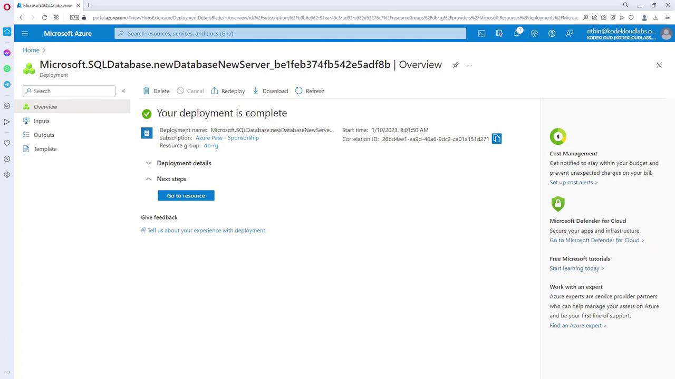Screen dimensions: 675x379
Task: Open WhatsApp in the Opera sidebar
Action: 7,69
